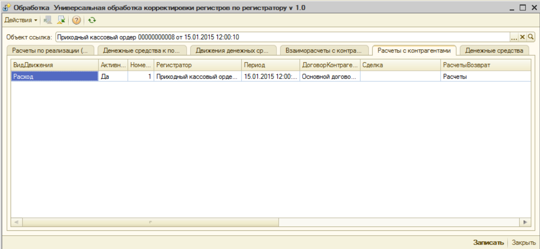
Task: Select the 15.01.2015 12:00 period cell
Action: 271,76
